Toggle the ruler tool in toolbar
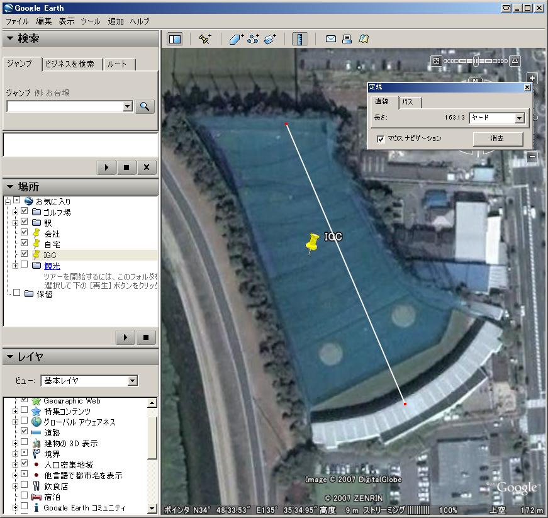 (299, 39)
